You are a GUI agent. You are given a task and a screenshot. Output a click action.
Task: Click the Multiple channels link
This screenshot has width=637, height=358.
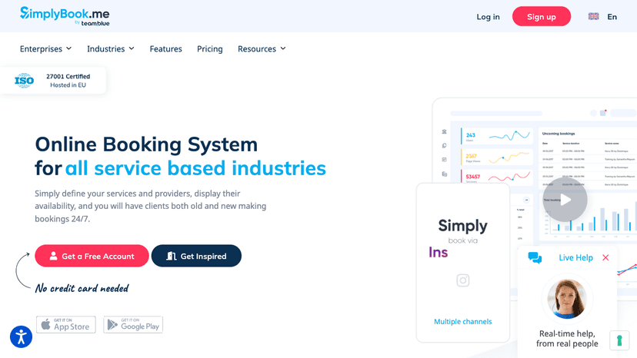[x=462, y=321]
